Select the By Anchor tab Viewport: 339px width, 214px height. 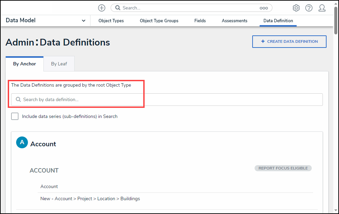(x=25, y=64)
